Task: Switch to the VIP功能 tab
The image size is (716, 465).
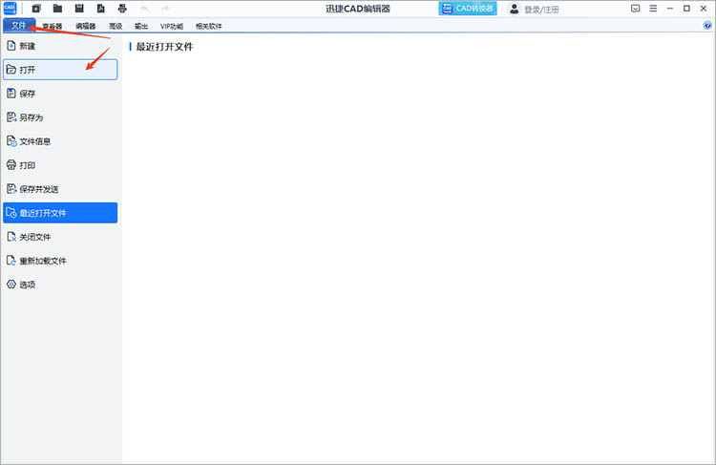Action: coord(172,26)
